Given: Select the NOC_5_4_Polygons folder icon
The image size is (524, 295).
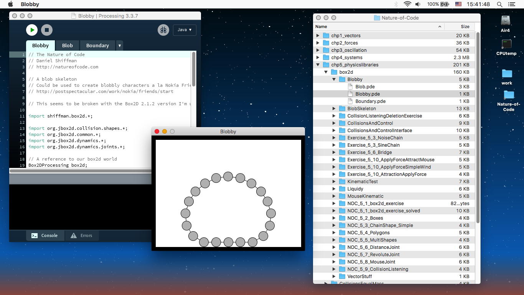Looking at the screenshot, I should 342,232.
